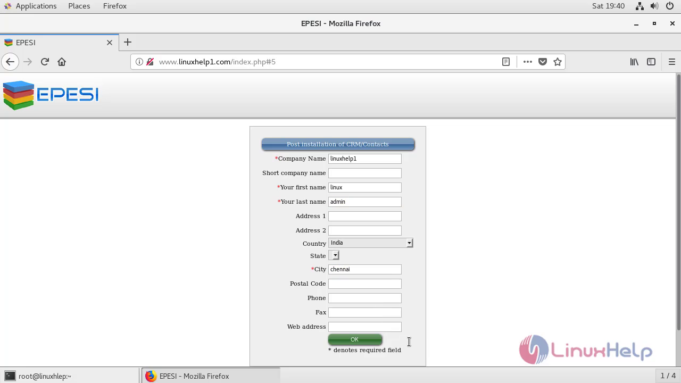Select EPESI - Mozilla Firefox taskbar item
The height and width of the screenshot is (383, 681).
click(x=211, y=376)
